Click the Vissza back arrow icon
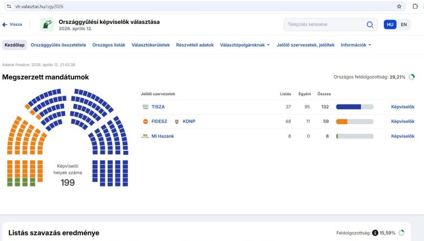The height and width of the screenshot is (241, 424). [x=5, y=24]
